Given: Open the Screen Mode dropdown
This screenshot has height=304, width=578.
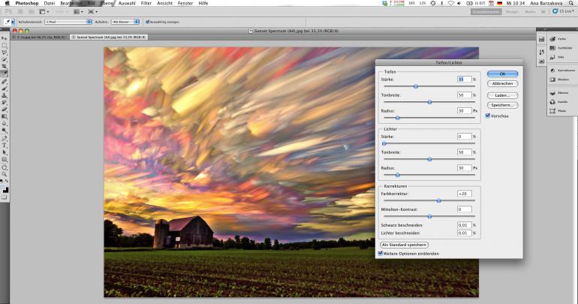Looking at the screenshot, I should click(92, 12).
